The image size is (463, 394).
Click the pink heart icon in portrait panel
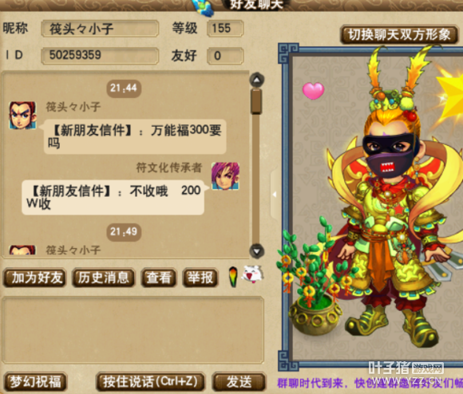tap(313, 91)
